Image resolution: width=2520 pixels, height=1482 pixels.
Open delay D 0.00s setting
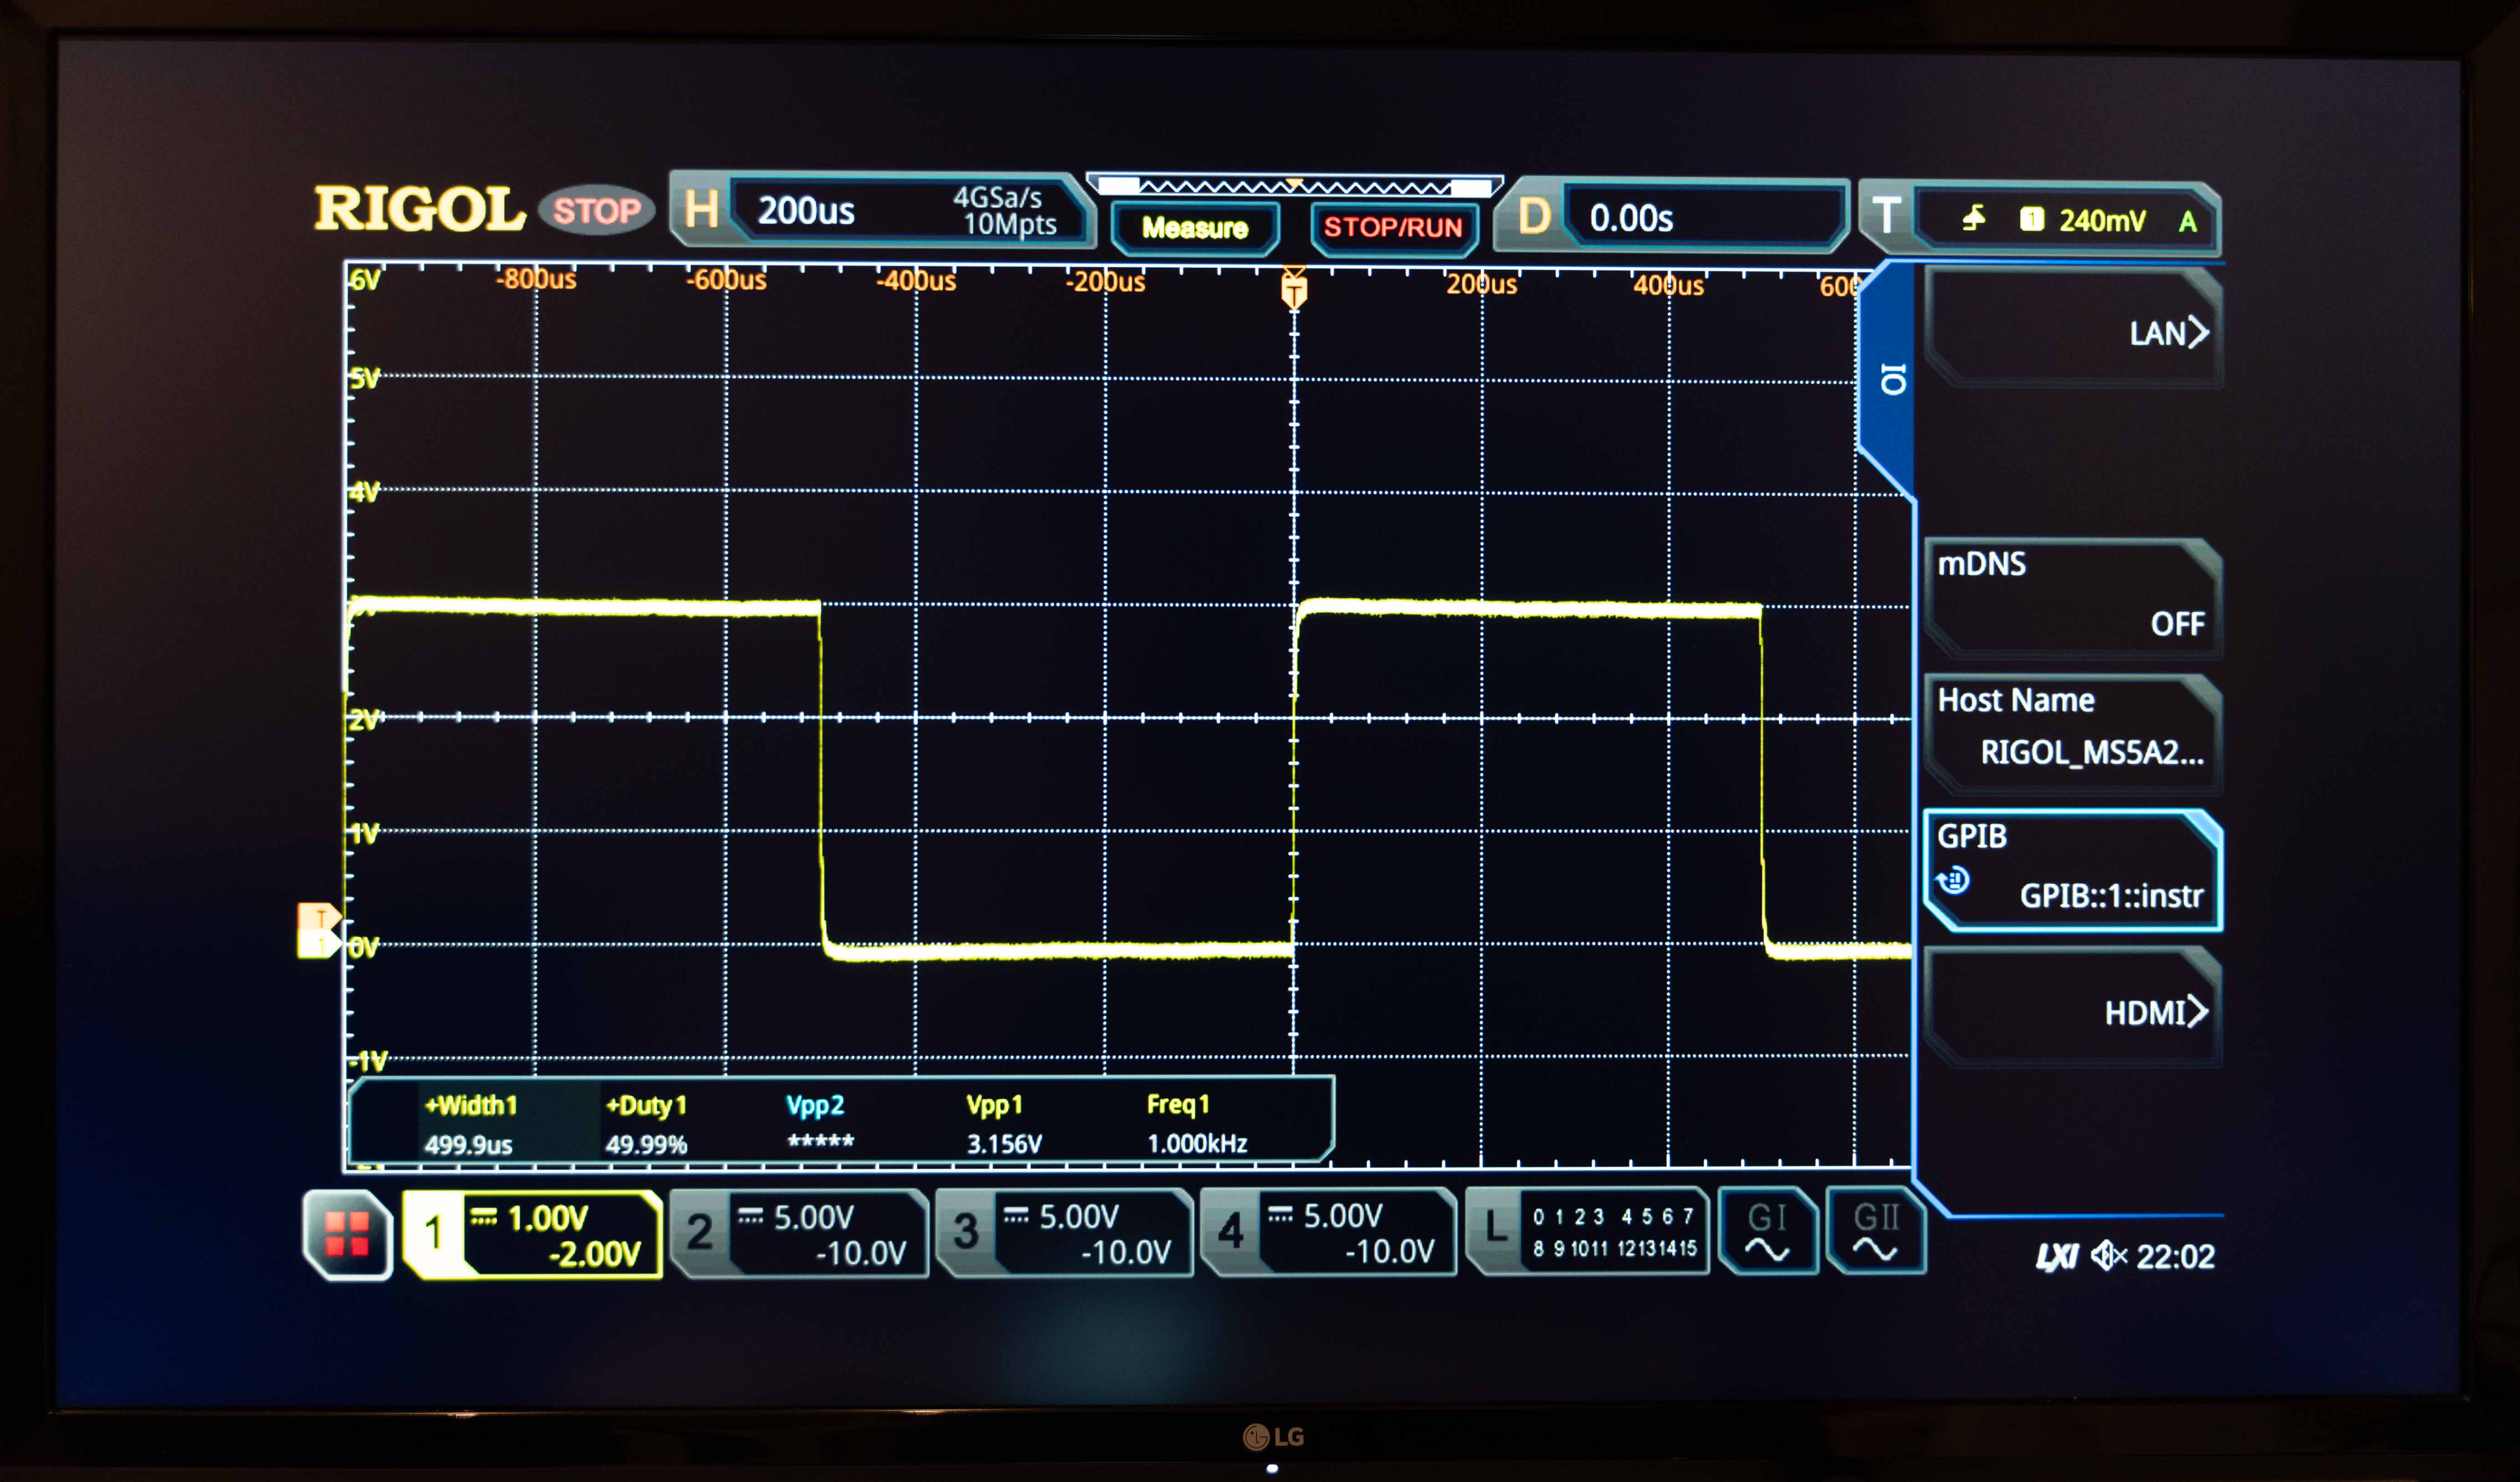[x=1672, y=216]
